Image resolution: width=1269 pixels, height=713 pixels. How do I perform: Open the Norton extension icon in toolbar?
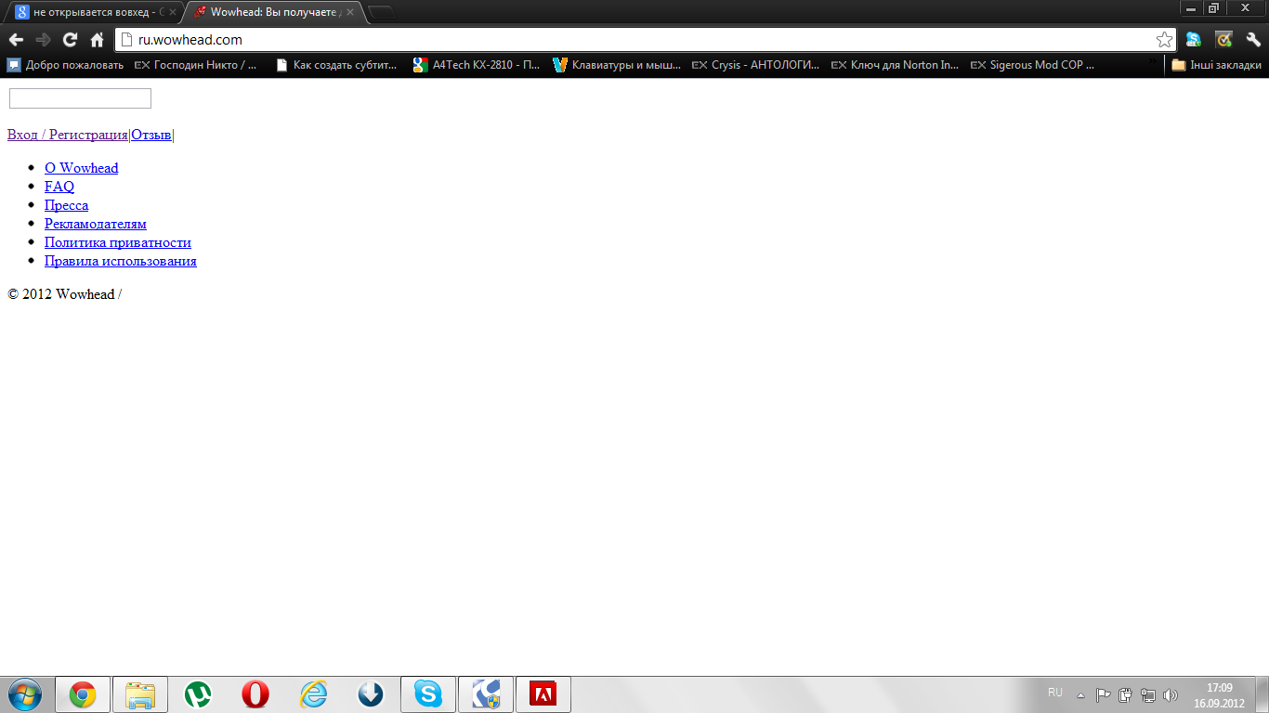pos(1224,39)
